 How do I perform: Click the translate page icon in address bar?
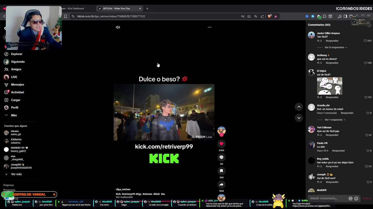pyautogui.click(x=256, y=16)
